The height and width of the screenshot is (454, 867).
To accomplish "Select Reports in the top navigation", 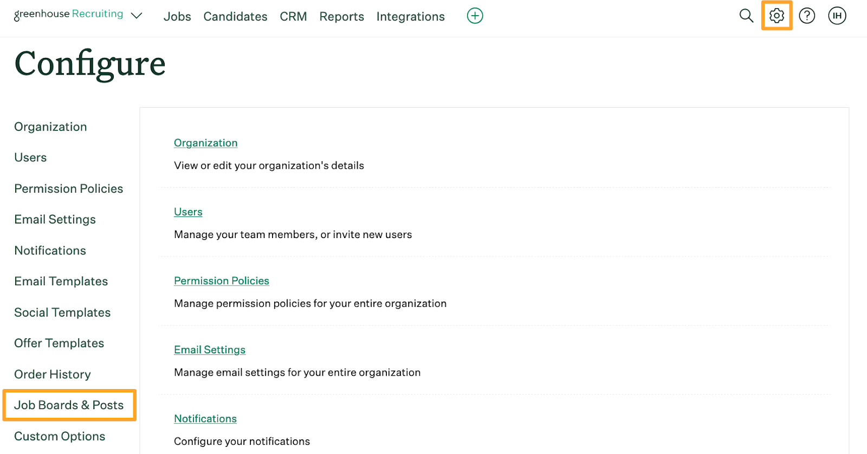I will point(341,17).
